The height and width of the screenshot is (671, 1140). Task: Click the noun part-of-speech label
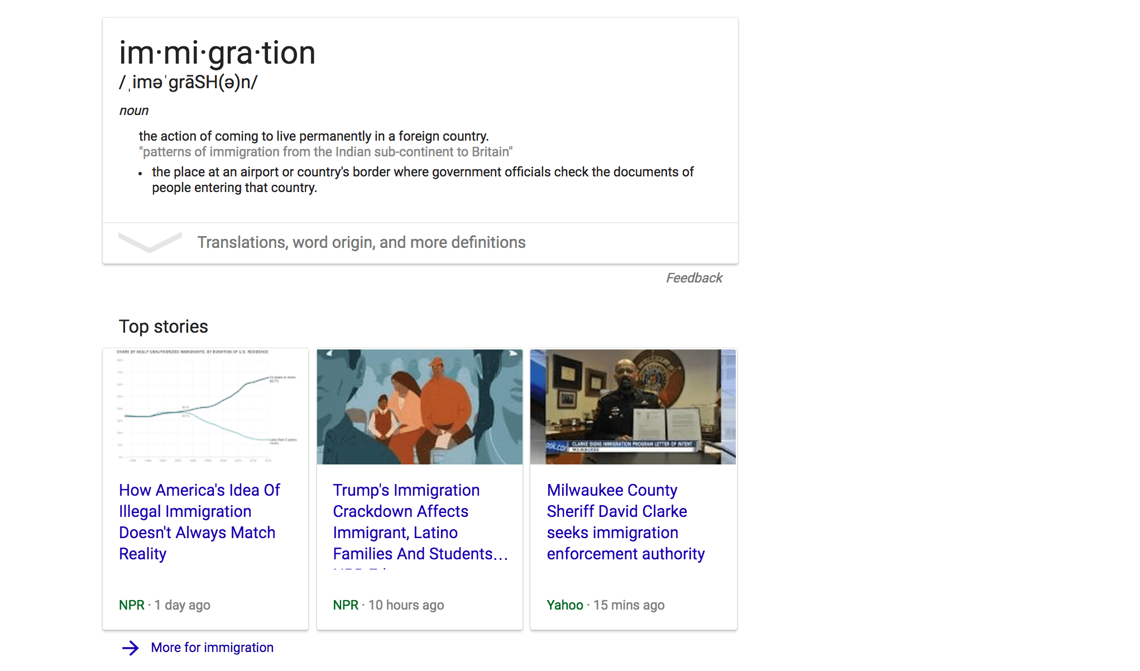pos(134,111)
